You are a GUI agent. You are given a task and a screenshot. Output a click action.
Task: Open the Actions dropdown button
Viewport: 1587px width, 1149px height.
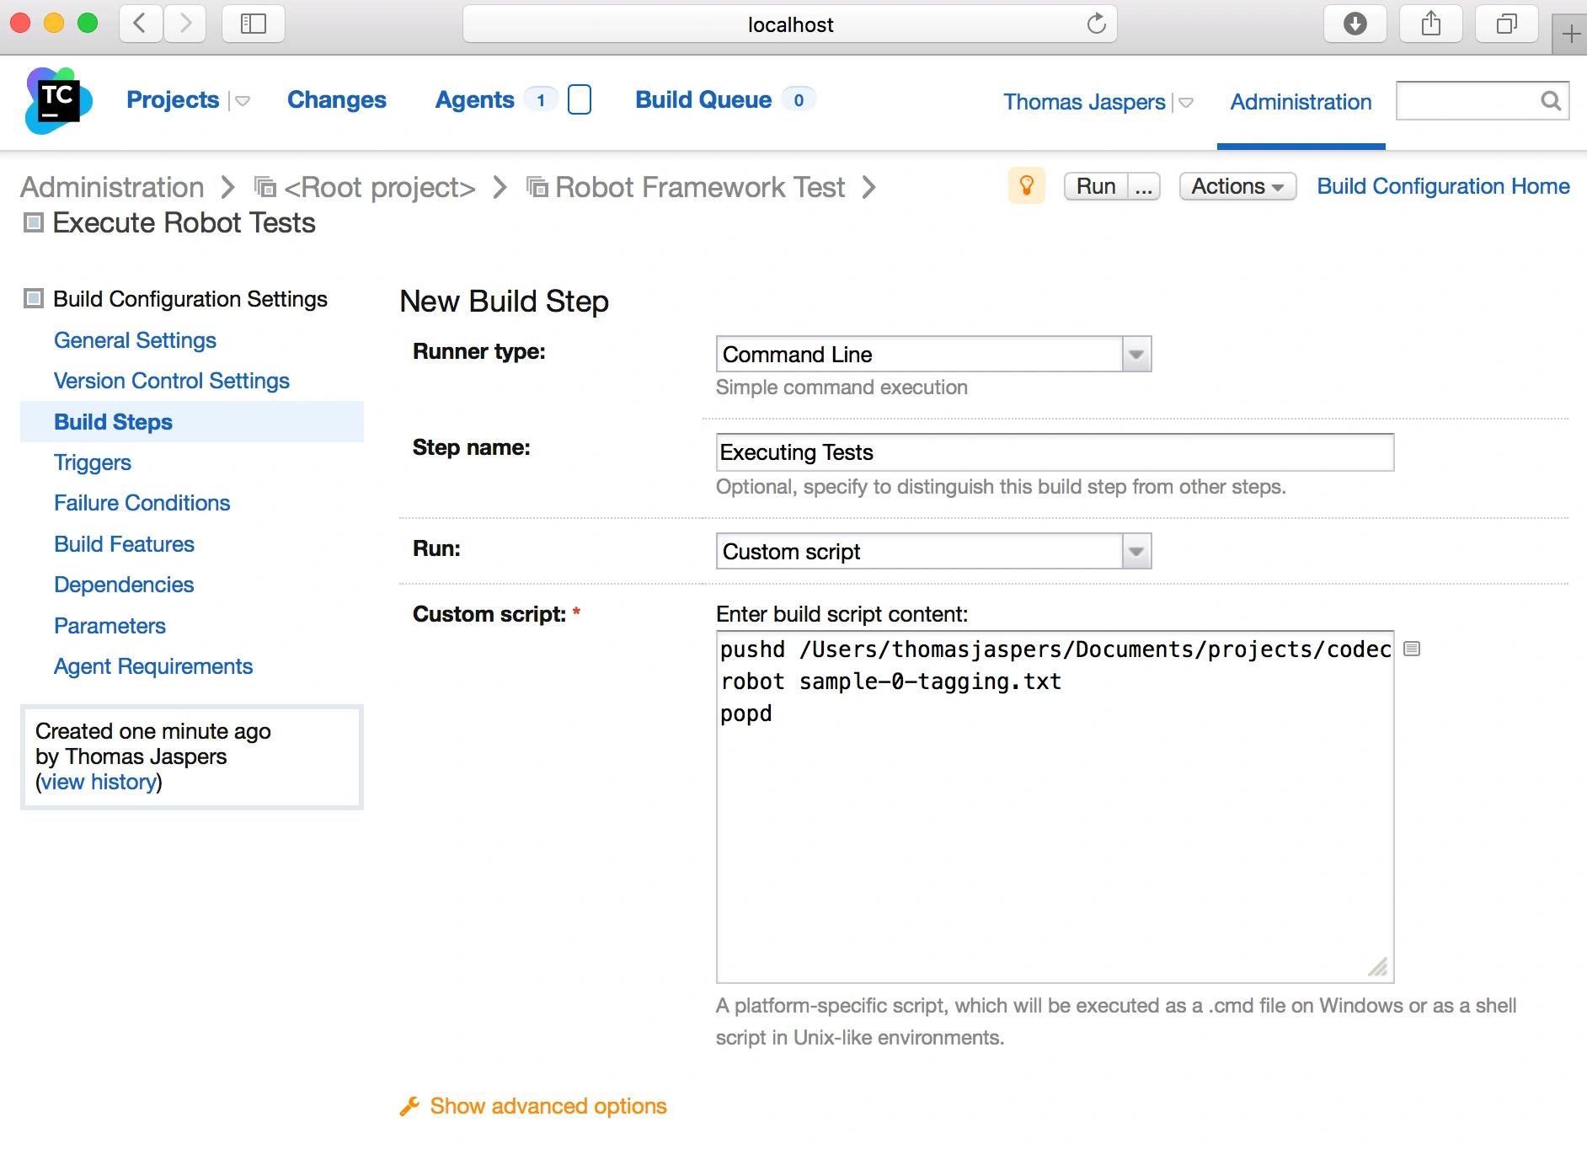click(1237, 186)
